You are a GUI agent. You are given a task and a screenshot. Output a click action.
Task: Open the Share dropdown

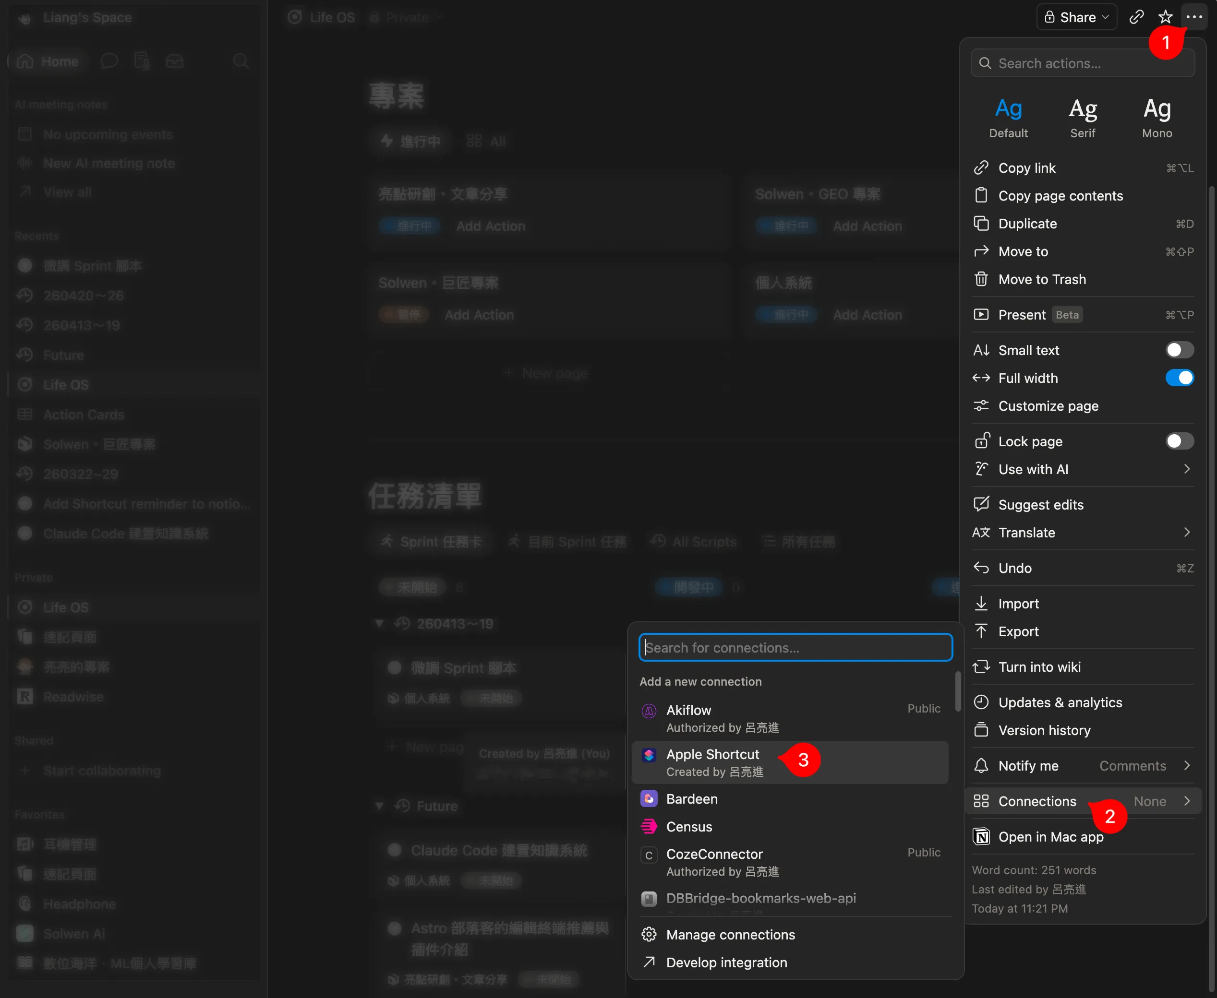tap(1077, 17)
